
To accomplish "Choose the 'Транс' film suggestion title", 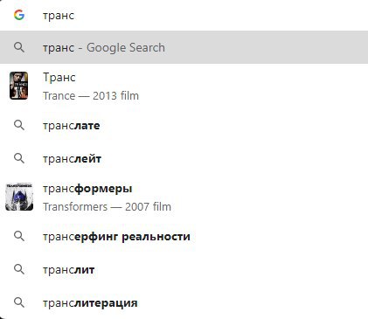I will [x=59, y=78].
